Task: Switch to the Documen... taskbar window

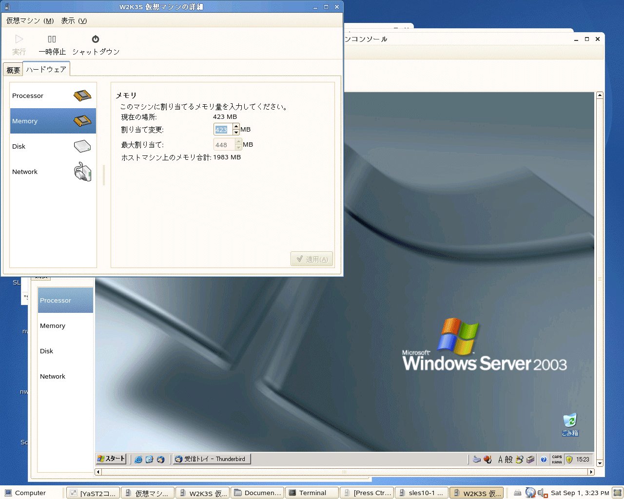Action: pyautogui.click(x=257, y=493)
